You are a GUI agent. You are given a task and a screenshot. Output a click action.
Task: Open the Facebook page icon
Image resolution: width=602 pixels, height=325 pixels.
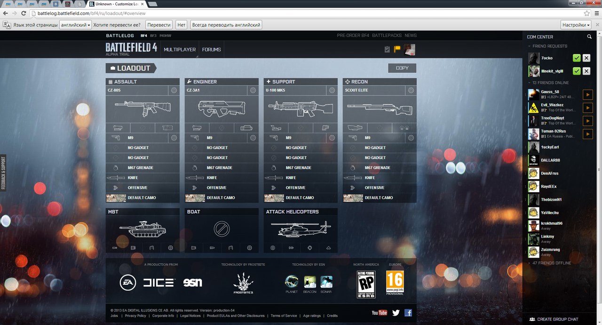click(408, 313)
